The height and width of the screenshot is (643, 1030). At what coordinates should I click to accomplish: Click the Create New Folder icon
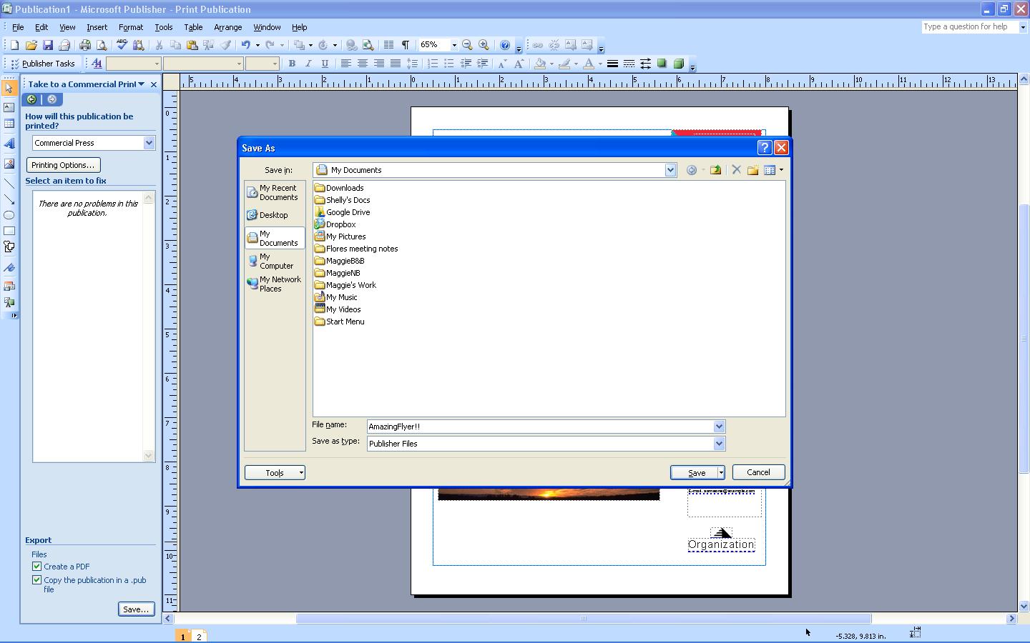tap(752, 170)
